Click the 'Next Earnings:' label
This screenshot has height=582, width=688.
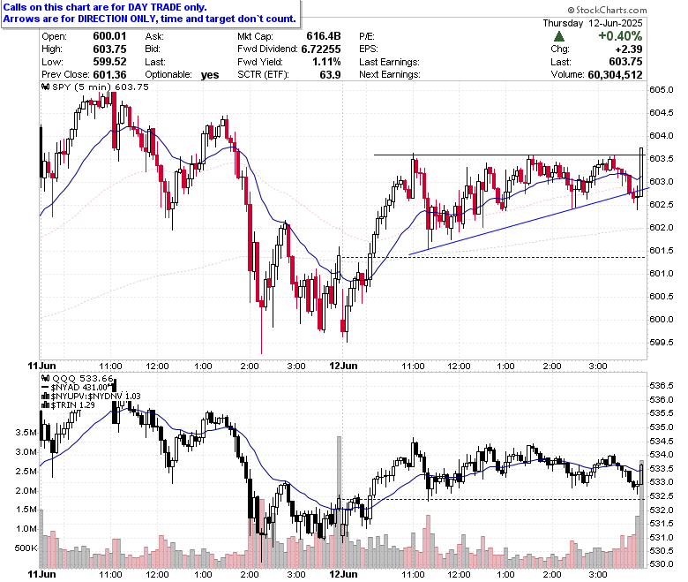click(x=390, y=74)
